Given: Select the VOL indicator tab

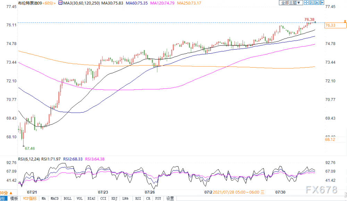Looking at the screenshot, I should (x=79, y=198).
